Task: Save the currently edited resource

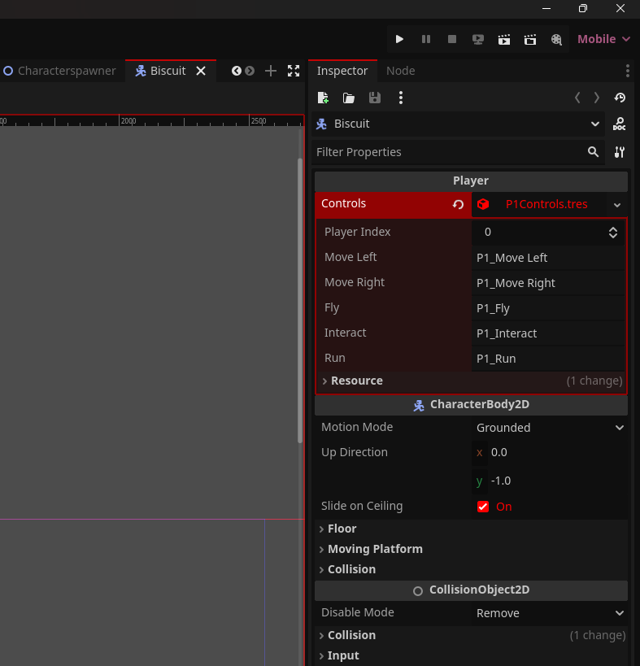Action: click(x=375, y=98)
